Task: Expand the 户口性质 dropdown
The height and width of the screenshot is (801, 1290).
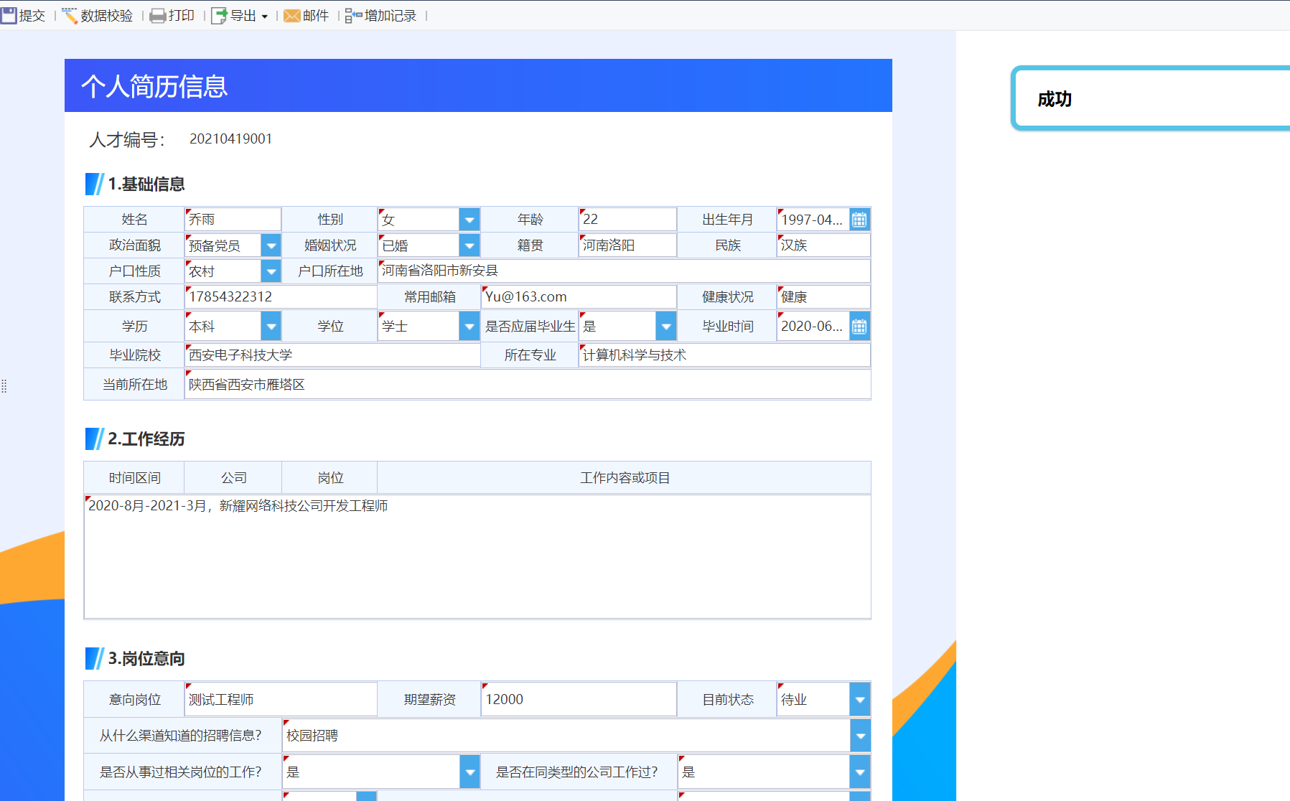Action: [x=271, y=271]
